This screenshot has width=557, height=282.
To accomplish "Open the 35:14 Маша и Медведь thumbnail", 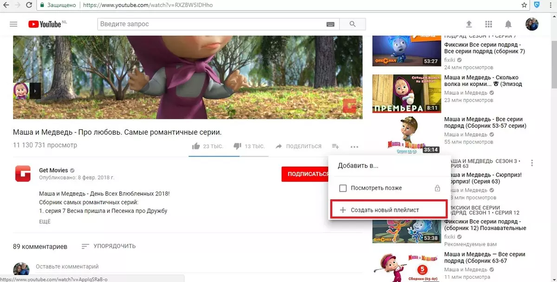I will pyautogui.click(x=407, y=135).
